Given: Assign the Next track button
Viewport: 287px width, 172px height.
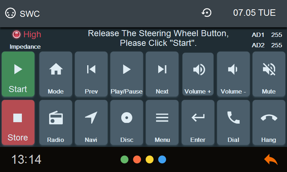Looking at the screenshot, I should [x=162, y=74].
